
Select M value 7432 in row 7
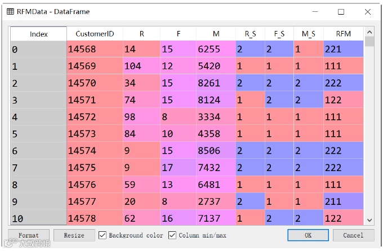point(216,168)
